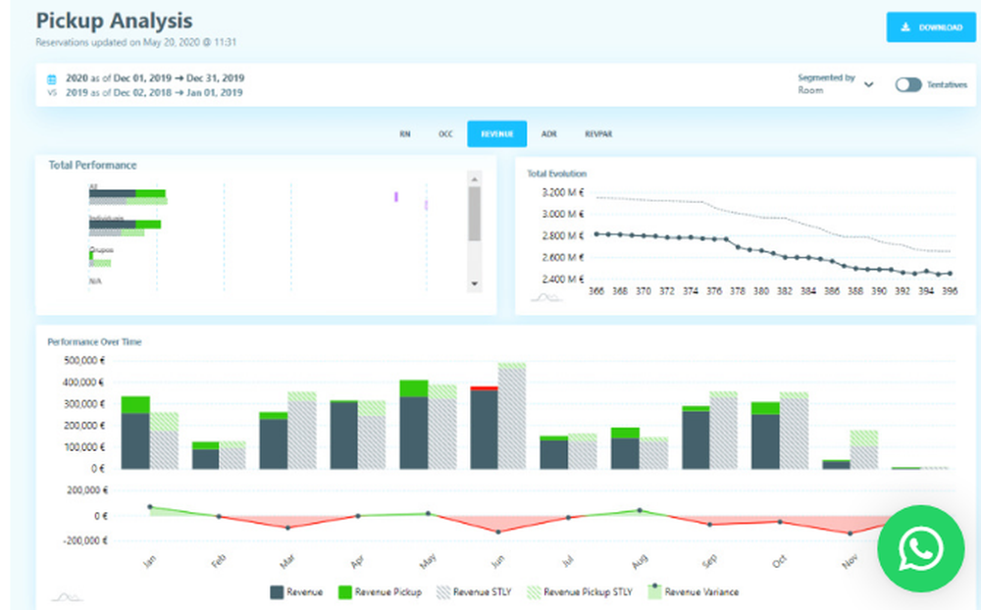The height and width of the screenshot is (610, 981).
Task: Open the REVPAR tab
Action: click(x=598, y=134)
